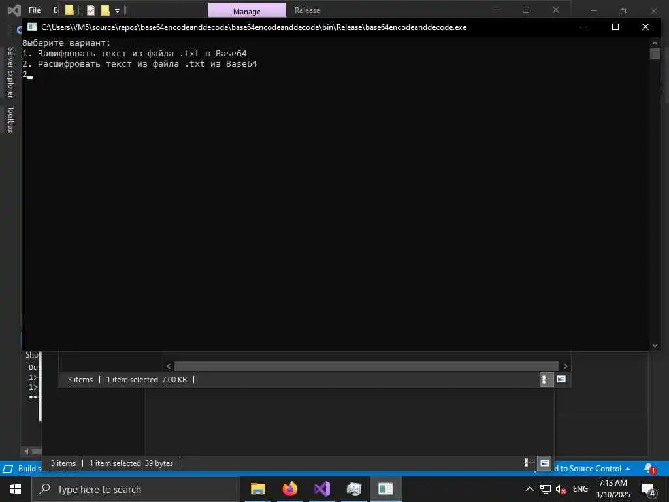Open the quick access toolbar customize dropdown
The width and height of the screenshot is (669, 502).
pos(117,10)
